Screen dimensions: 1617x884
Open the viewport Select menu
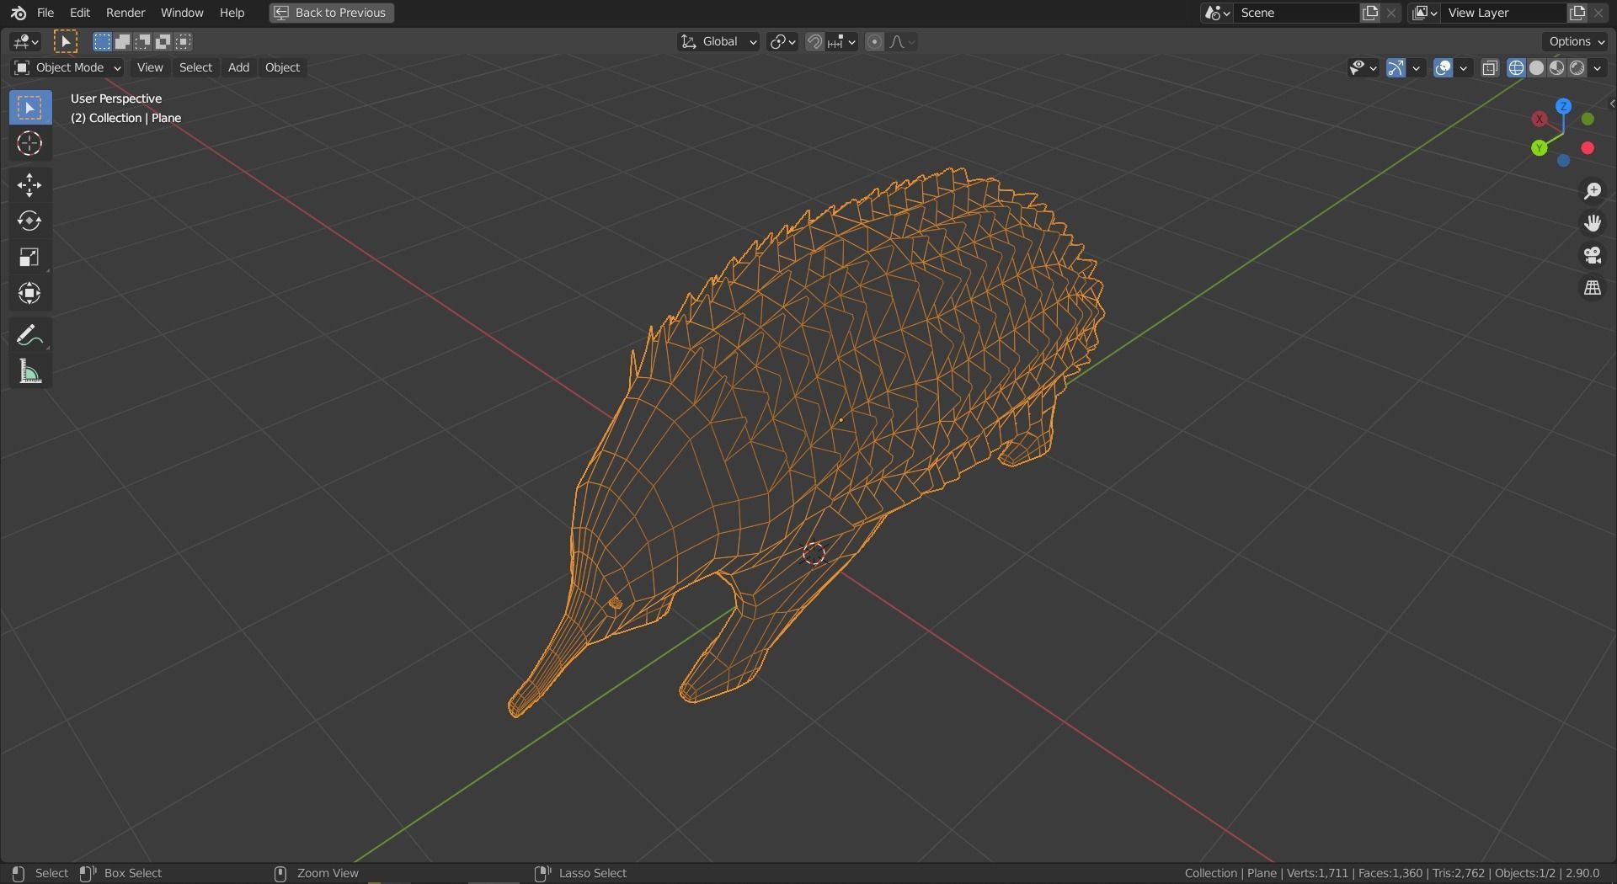pyautogui.click(x=195, y=67)
